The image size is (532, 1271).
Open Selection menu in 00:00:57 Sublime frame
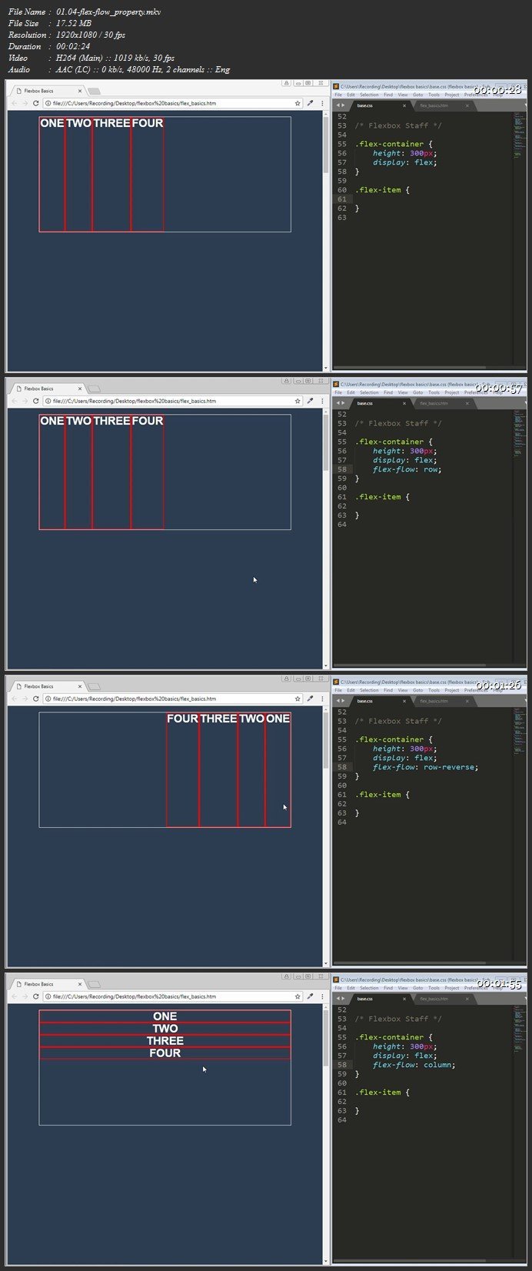coord(369,392)
